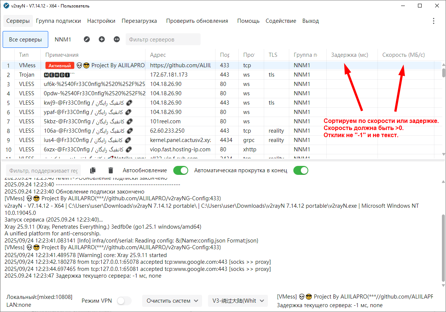
Task: Click the v2rayN logo in title bar
Action: pyautogui.click(x=6, y=6)
